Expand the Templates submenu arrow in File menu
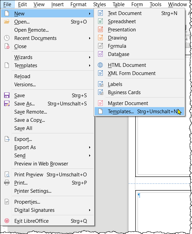192x234 pixels. (x=90, y=65)
